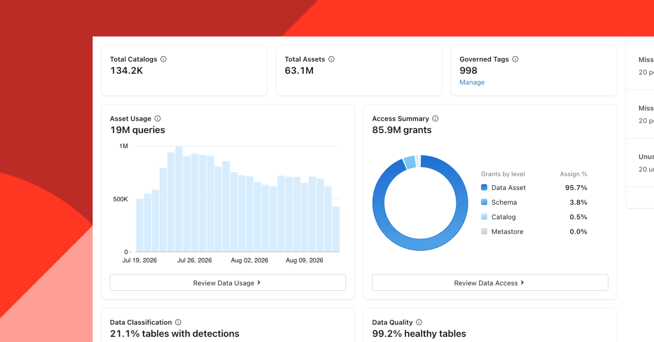Select the Catalog legend color swatch
This screenshot has width=654, height=342.
pos(484,217)
